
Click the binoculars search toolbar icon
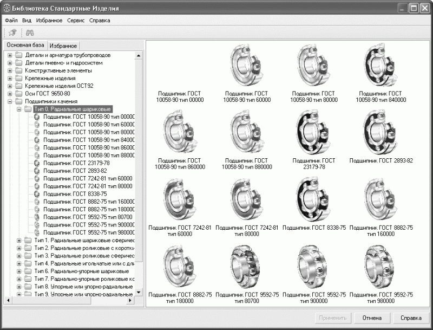pyautogui.click(x=30, y=33)
